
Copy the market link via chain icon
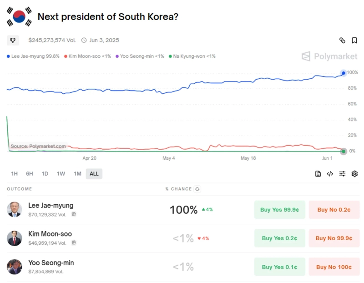coord(342,40)
